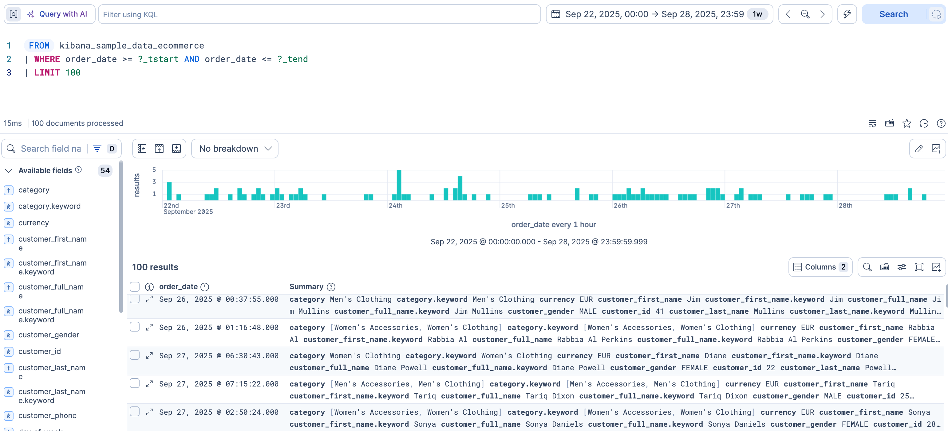Select the customer_full_name.keyword field
This screenshot has height=431, width=948.
pos(51,315)
